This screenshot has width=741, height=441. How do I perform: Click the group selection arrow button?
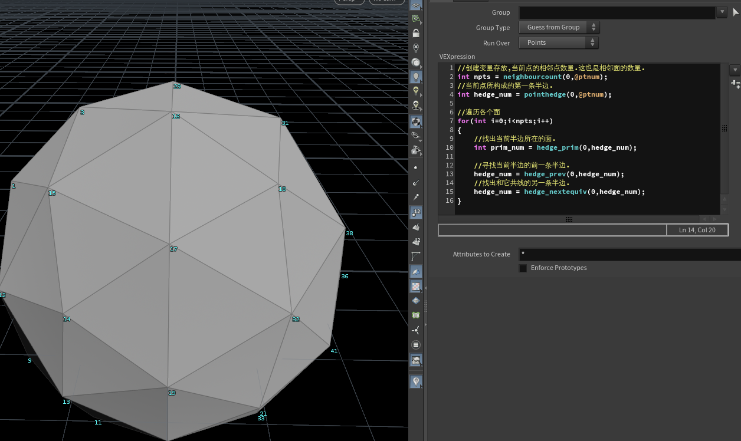point(736,12)
